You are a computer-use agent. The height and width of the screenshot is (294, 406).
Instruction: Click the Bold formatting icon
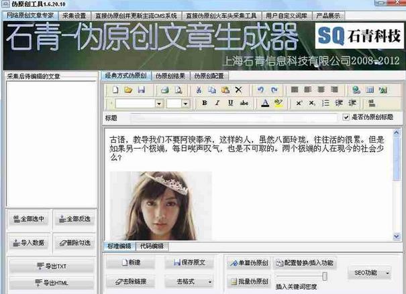point(205,103)
